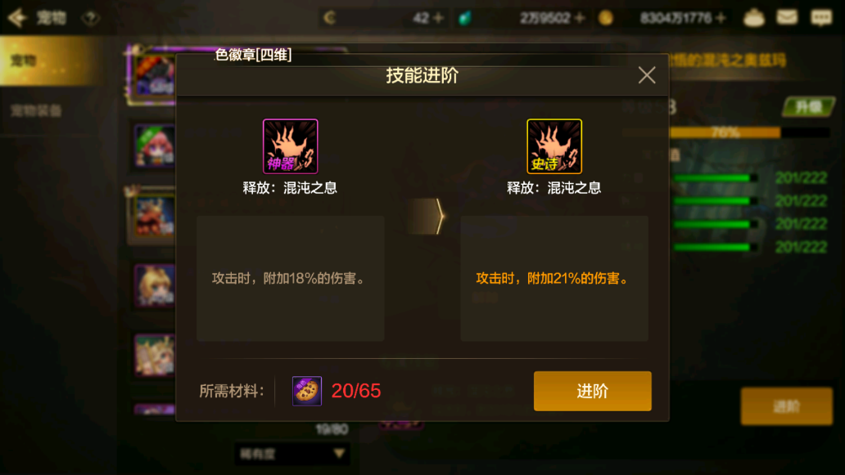Expand the 稀有度 sort dropdown
Viewport: 845px width, 475px height.
292,454
